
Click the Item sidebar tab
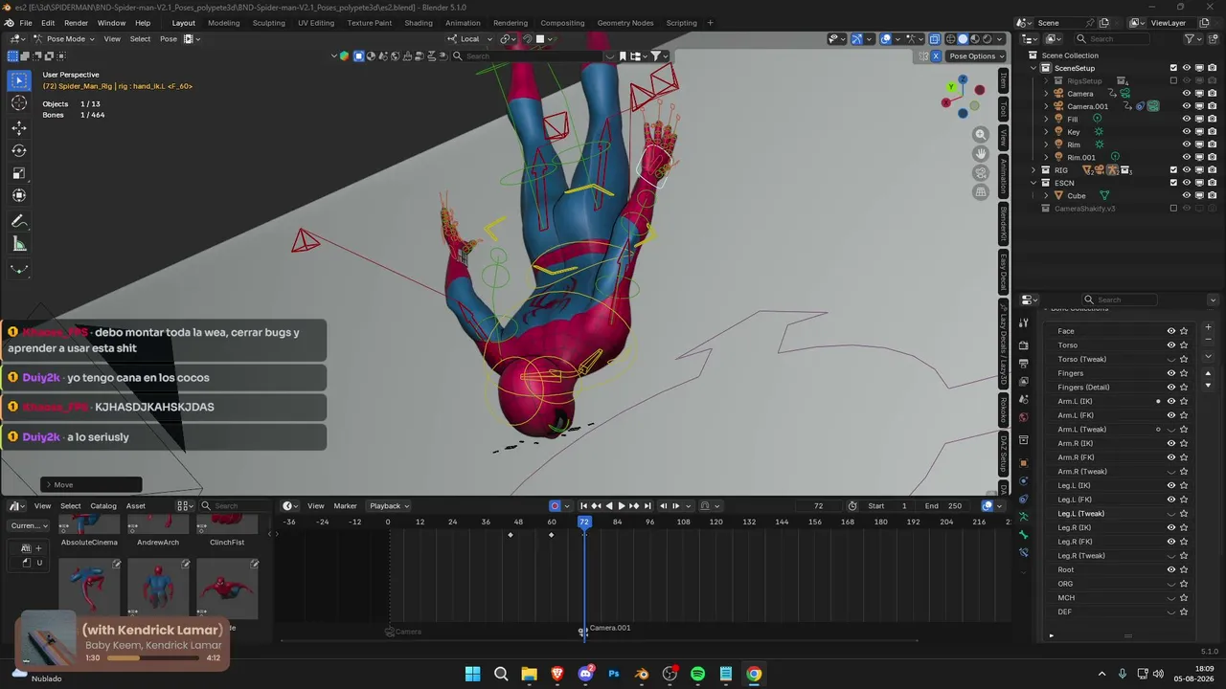click(x=1003, y=80)
